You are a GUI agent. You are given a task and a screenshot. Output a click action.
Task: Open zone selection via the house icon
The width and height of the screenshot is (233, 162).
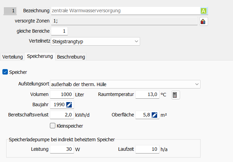203,21
